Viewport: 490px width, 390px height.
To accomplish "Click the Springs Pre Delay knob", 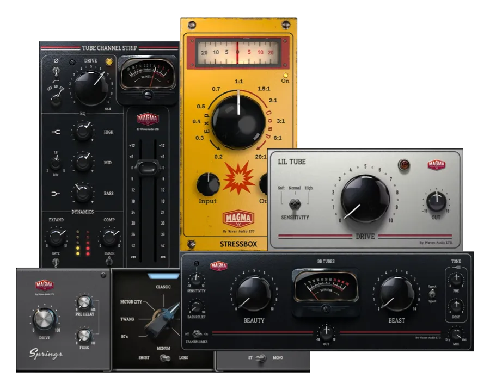I will pos(84,302).
